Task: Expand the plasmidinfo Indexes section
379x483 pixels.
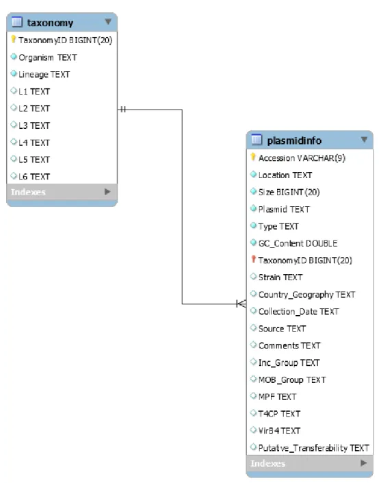Action: pyautogui.click(x=364, y=462)
